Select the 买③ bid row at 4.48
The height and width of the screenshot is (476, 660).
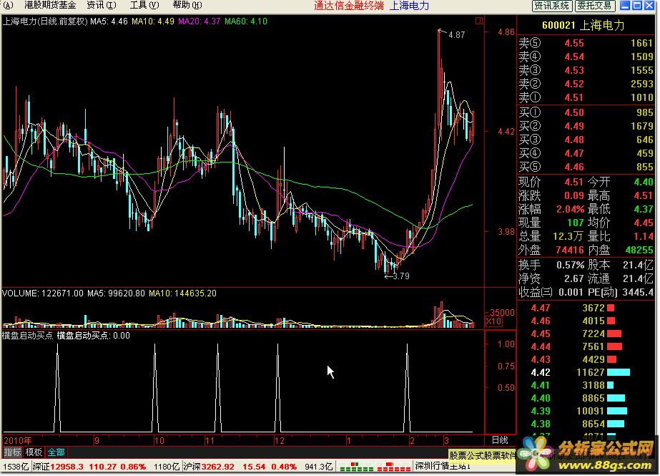(586, 140)
